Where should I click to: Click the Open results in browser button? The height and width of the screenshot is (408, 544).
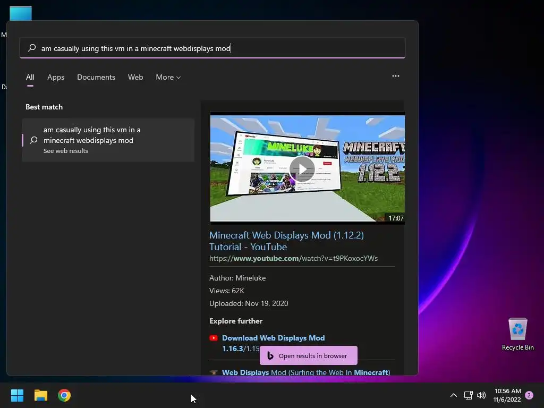(309, 355)
